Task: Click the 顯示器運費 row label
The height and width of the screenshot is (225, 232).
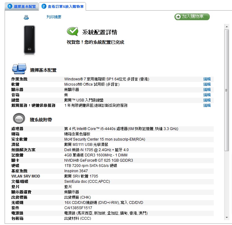Action: (x=21, y=192)
